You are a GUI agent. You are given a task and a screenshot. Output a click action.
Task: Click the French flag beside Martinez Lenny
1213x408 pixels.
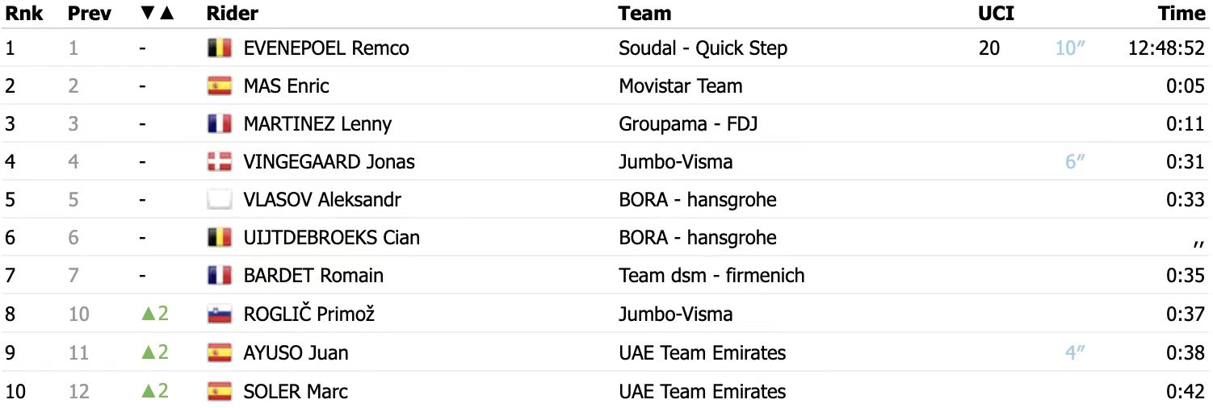pos(220,124)
